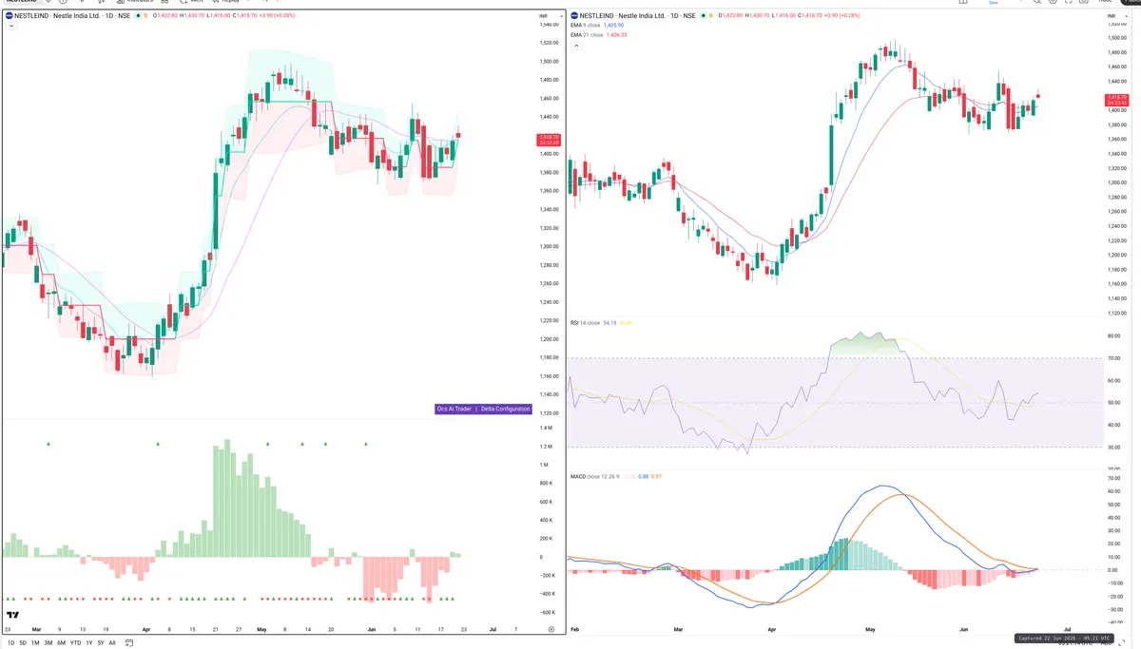Click market status dot on left chart
This screenshot has width=1141, height=649.
(137, 16)
